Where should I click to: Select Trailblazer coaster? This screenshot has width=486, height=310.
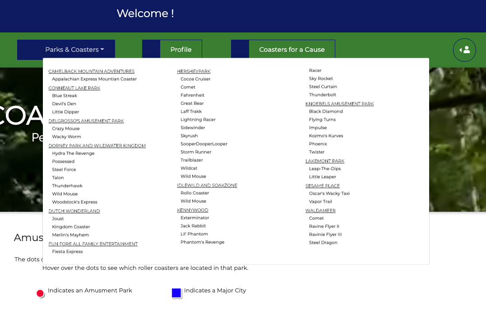click(191, 160)
